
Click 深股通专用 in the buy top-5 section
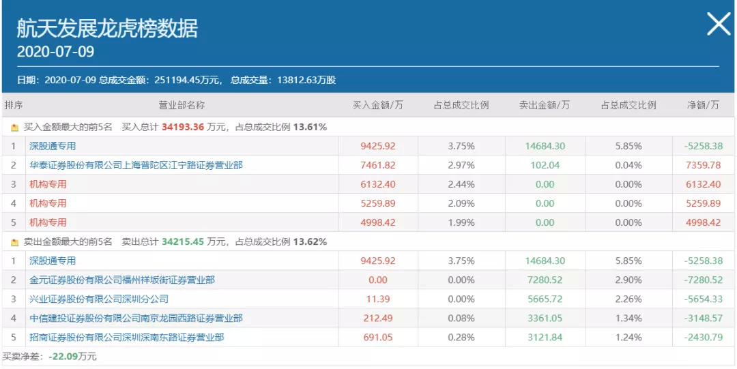tap(53, 146)
